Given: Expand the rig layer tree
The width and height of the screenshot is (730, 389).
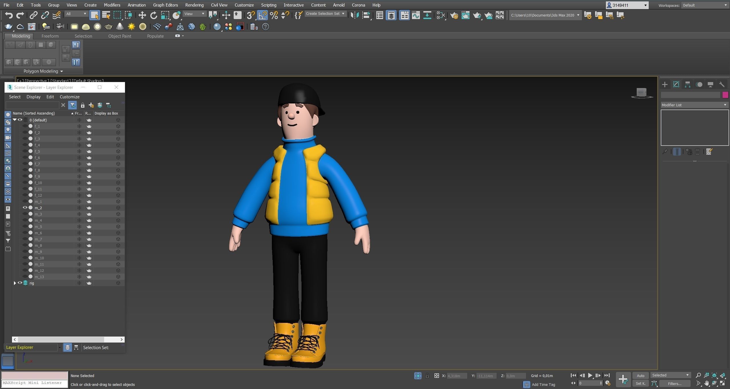Looking at the screenshot, I should click(x=15, y=283).
